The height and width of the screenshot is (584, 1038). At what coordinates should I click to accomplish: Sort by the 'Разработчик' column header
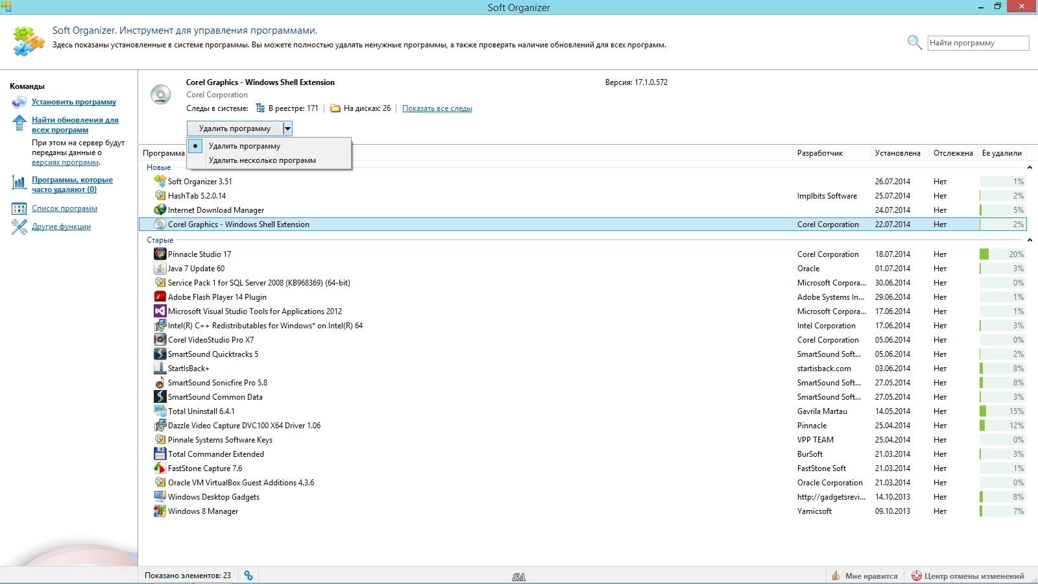tap(832, 153)
